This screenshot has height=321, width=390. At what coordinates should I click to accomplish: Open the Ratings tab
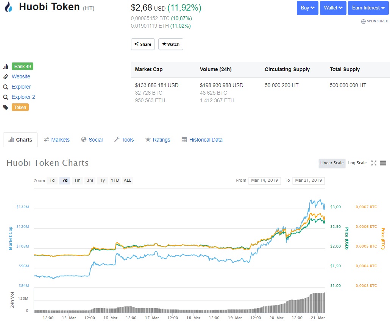158,140
